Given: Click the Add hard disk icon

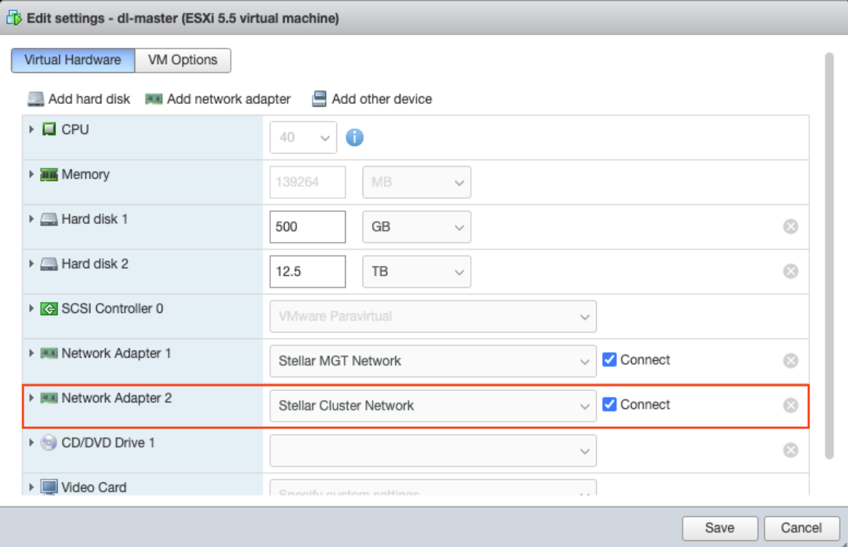Looking at the screenshot, I should (36, 99).
